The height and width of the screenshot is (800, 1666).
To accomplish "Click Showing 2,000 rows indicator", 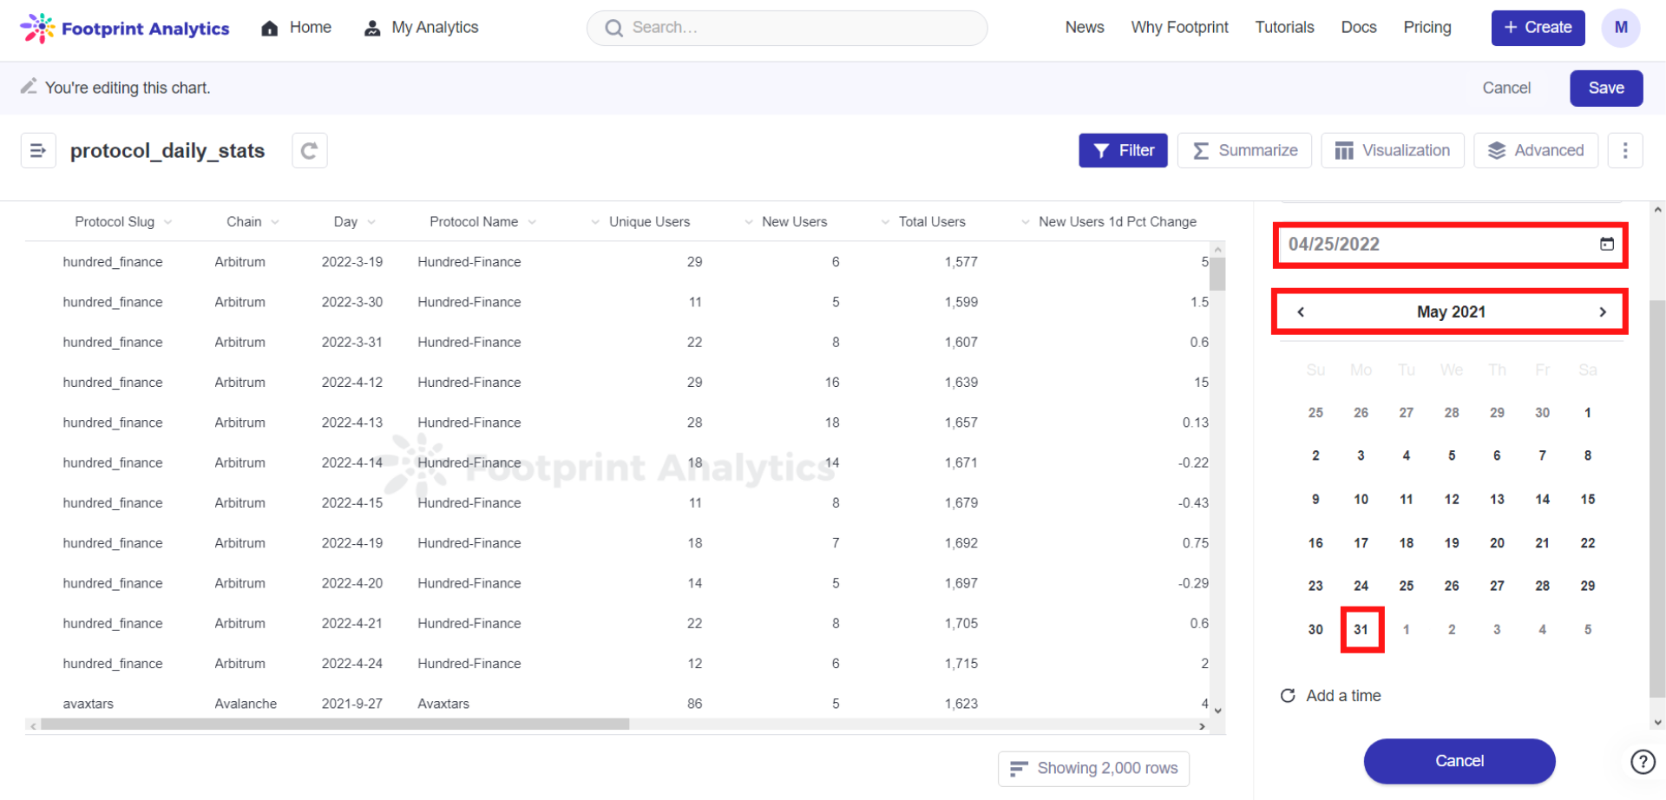I will pos(1093,769).
